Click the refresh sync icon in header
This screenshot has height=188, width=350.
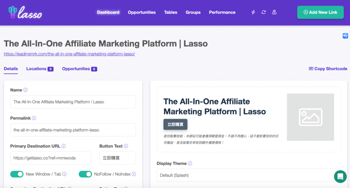tap(264, 12)
